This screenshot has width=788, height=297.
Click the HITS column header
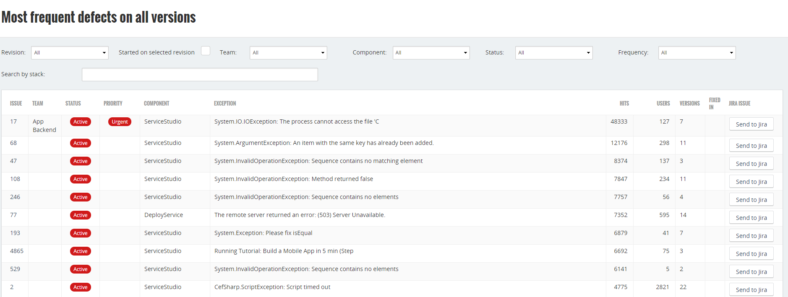point(624,103)
